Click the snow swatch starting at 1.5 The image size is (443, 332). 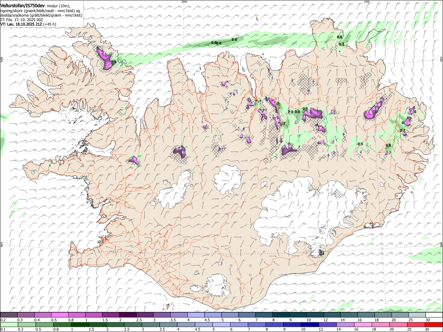(111, 315)
